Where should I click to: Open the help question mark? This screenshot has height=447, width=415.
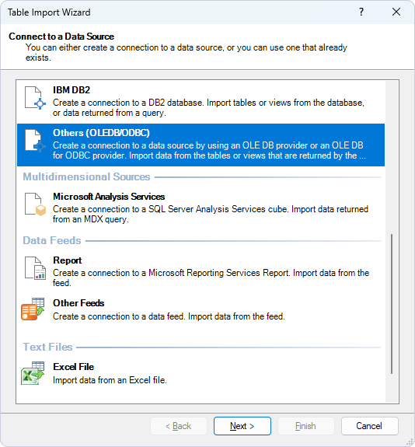pos(361,12)
